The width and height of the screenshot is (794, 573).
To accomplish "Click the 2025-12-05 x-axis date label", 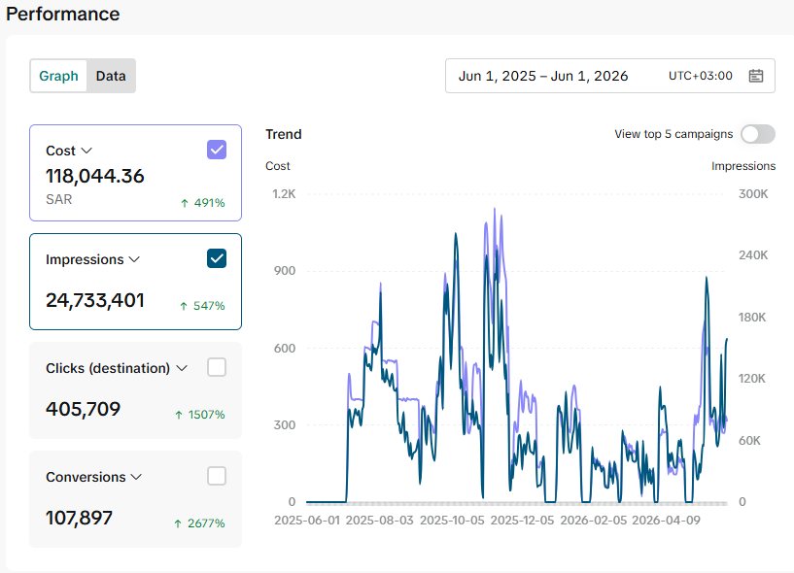I will click(522, 521).
